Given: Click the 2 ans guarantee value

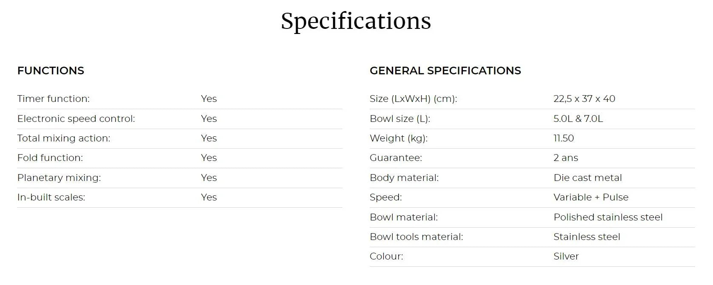Looking at the screenshot, I should 565,158.
